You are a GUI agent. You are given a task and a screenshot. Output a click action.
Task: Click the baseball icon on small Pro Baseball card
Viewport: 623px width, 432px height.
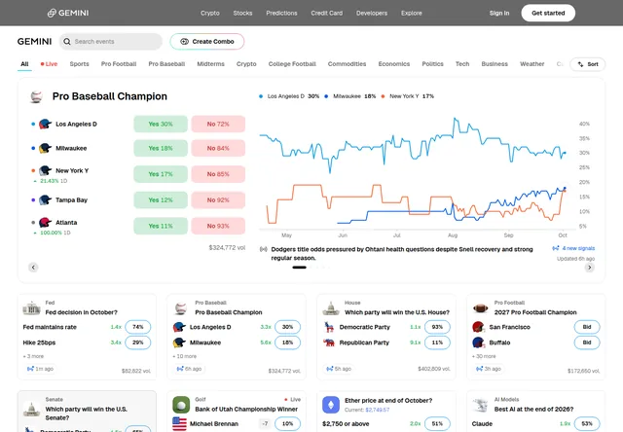(181, 308)
